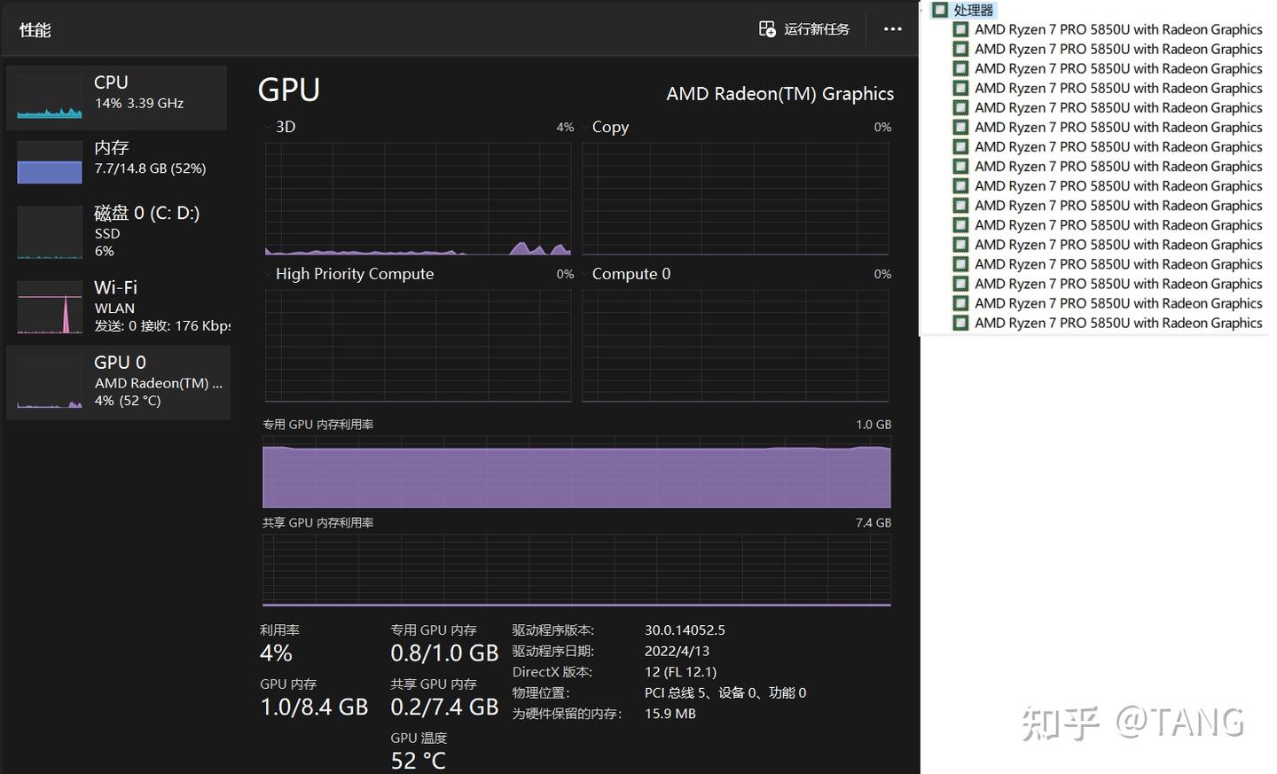The height and width of the screenshot is (774, 1277).
Task: Open the Wi-Fi WLAN performance panel
Action: [118, 306]
